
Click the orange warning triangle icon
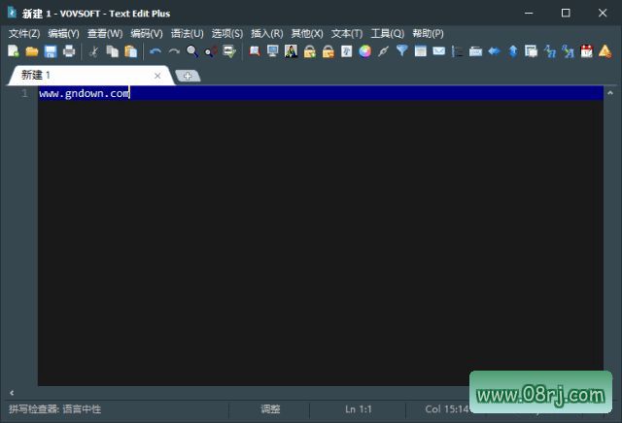coord(605,51)
